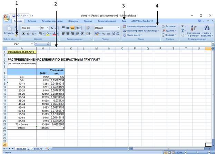Click the Удалить cells button
The width and height of the screenshot is (215, 155).
click(x=169, y=31)
